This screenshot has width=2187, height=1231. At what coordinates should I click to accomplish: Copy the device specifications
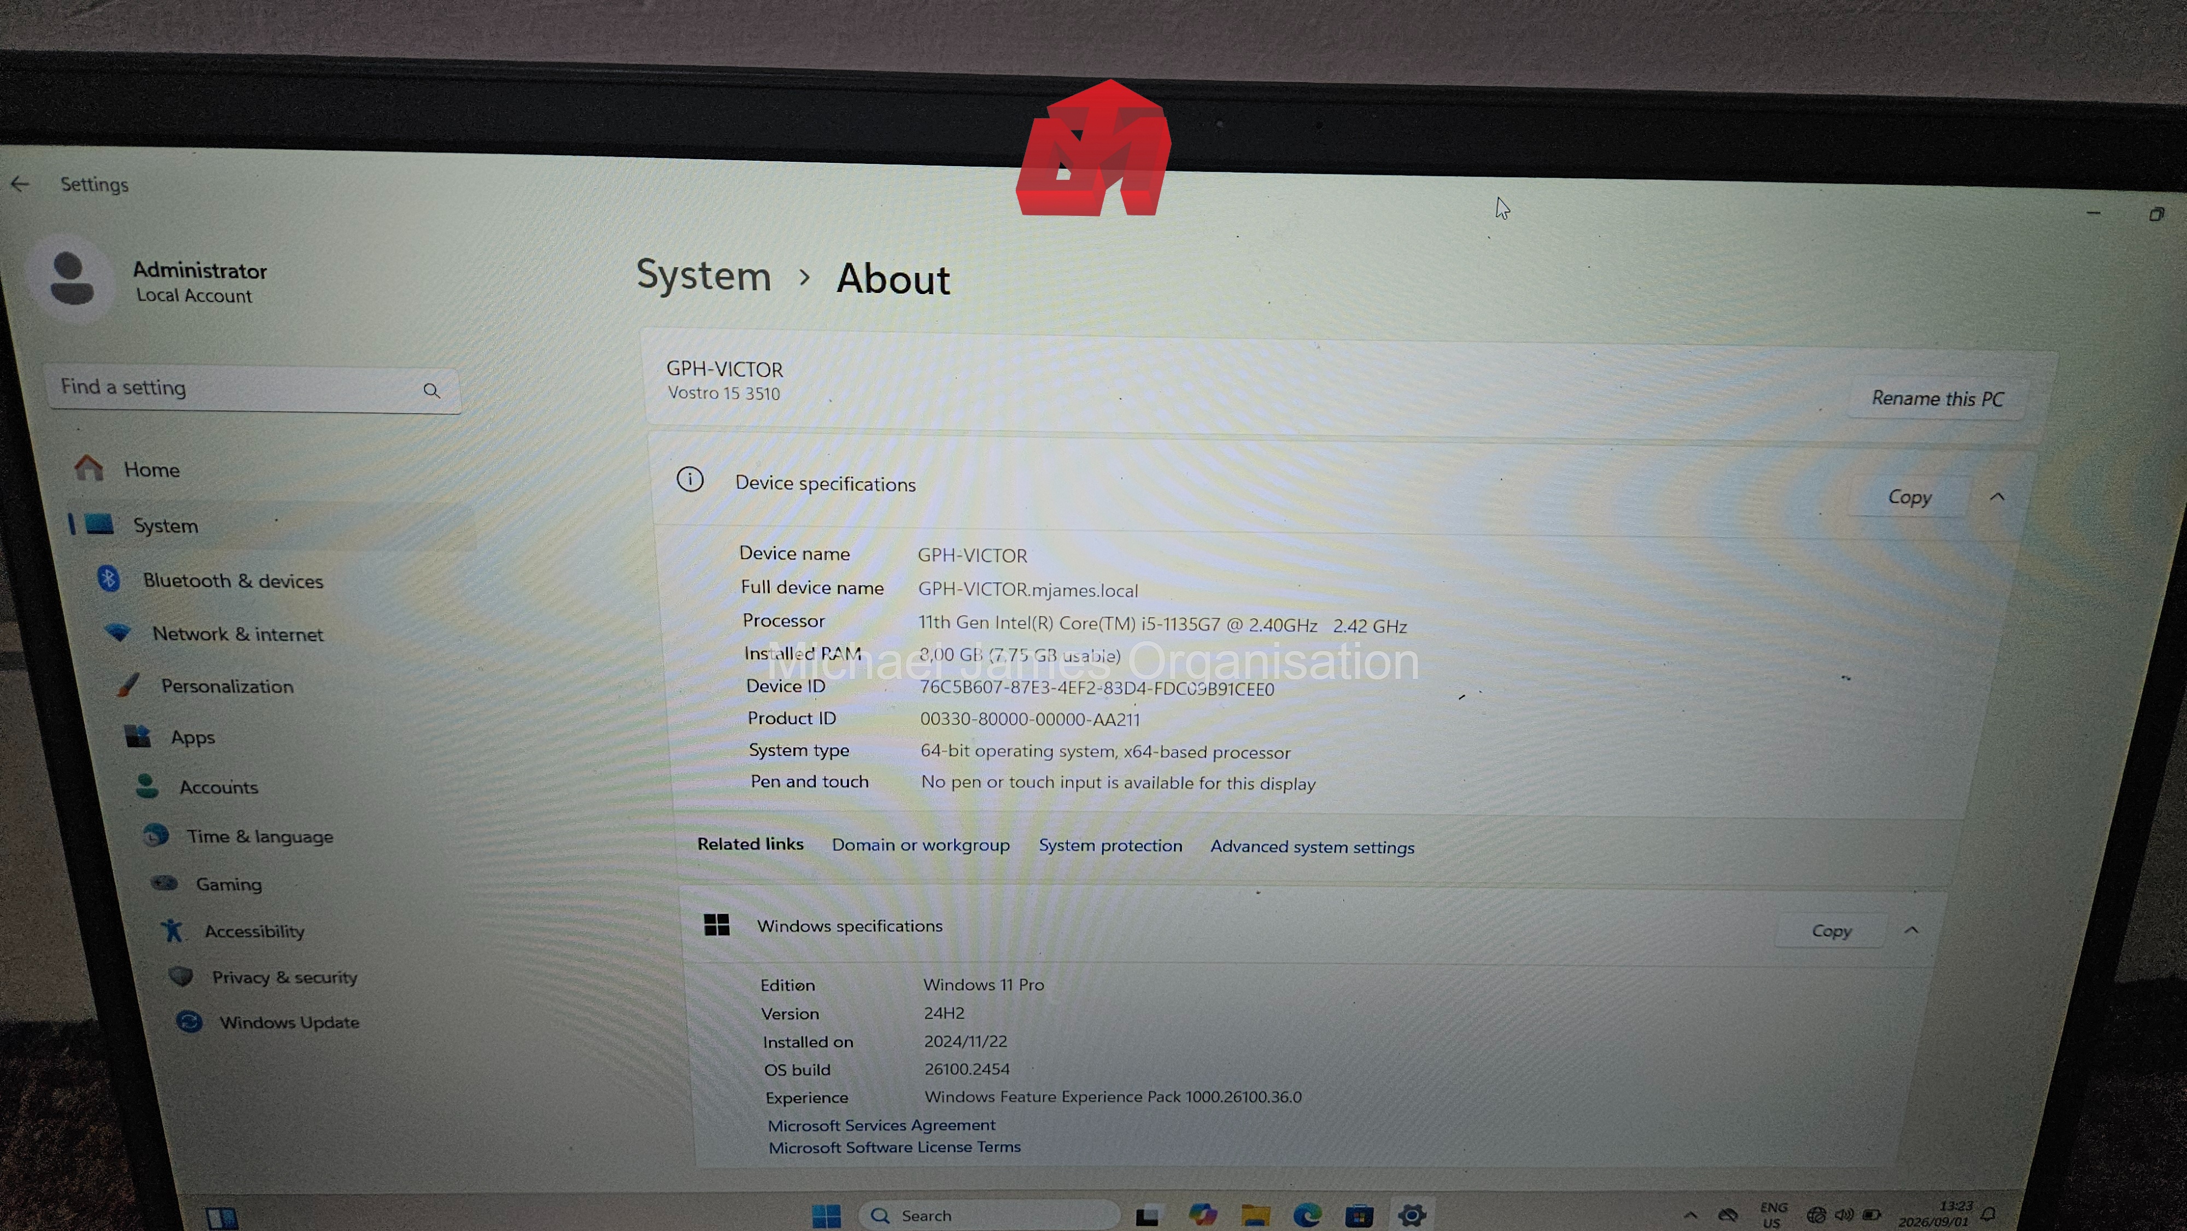coord(1909,497)
